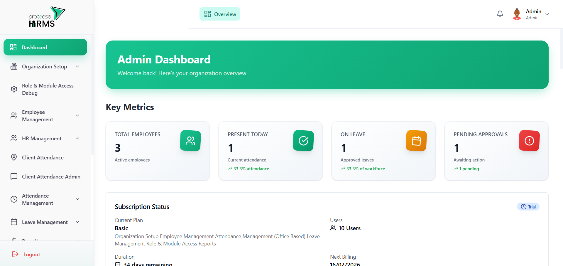Click the "34 days remaining" duration text
This screenshot has width=563, height=266.
(x=148, y=264)
